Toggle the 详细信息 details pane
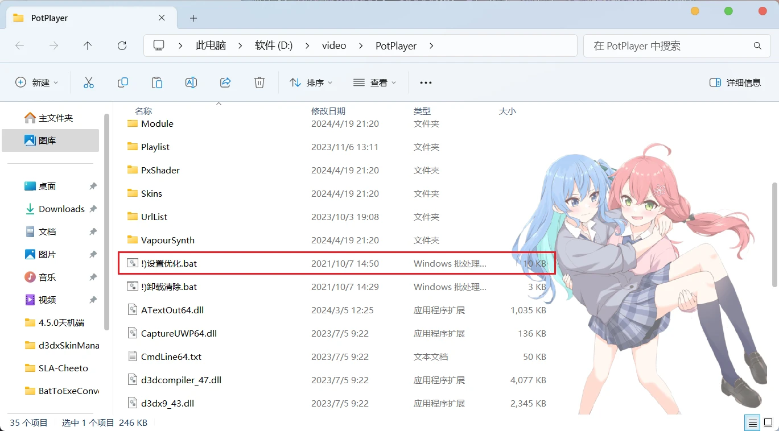 (x=735, y=82)
